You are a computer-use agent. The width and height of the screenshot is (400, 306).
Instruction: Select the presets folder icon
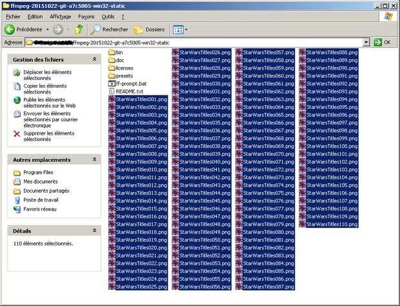[x=112, y=76]
